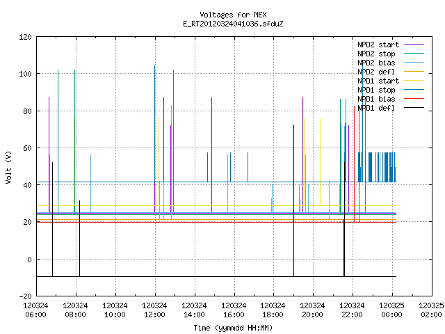Click the Time (yymmdd HH:MM) axis label
The height and width of the screenshot is (334, 445).
click(x=234, y=328)
